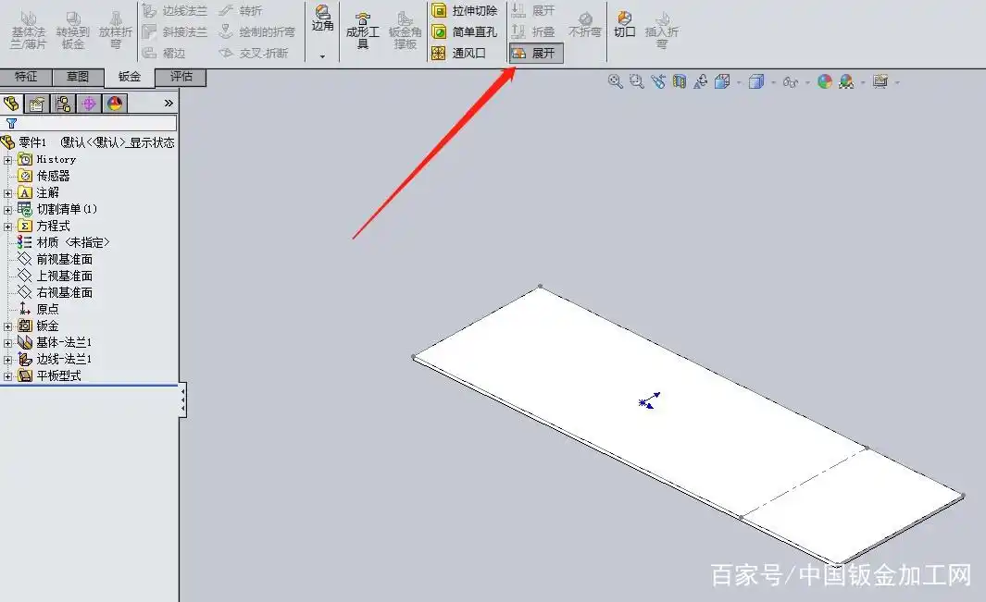This screenshot has height=602, width=986.
Task: Click the 拉伸切除 extruded cut tool
Action: click(465, 11)
